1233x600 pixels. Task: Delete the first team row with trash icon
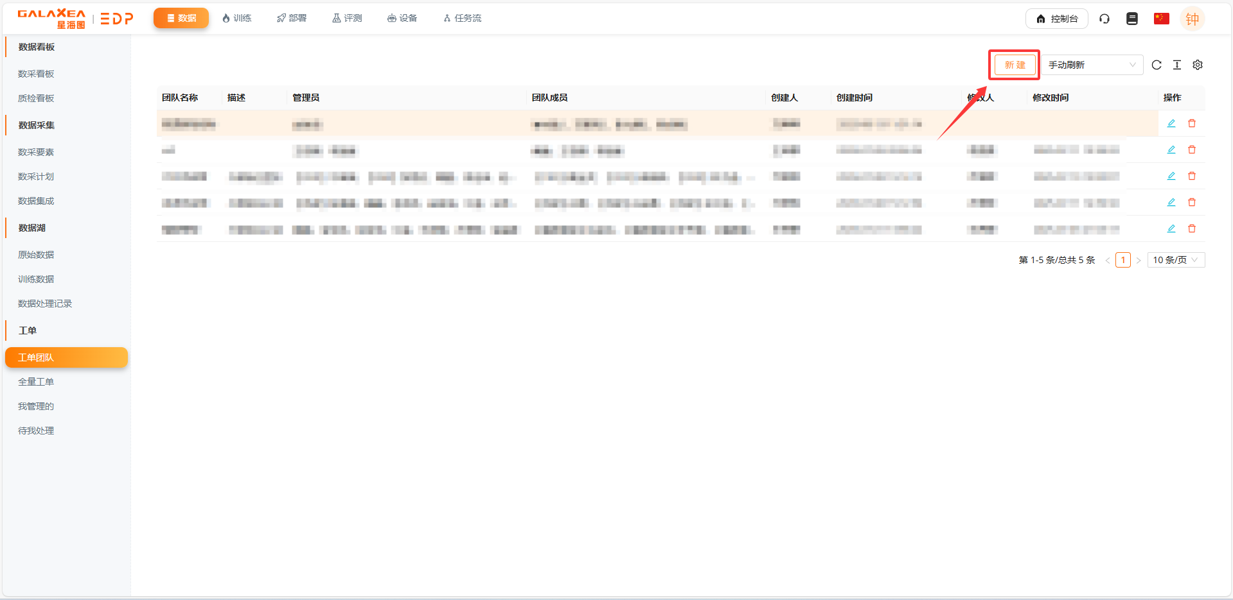(x=1192, y=123)
